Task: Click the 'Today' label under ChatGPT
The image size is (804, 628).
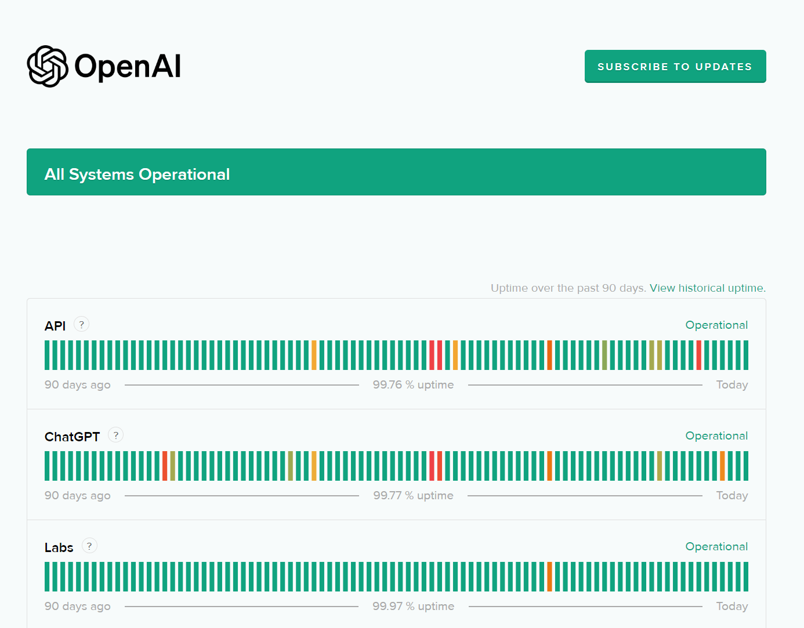Action: (x=732, y=496)
